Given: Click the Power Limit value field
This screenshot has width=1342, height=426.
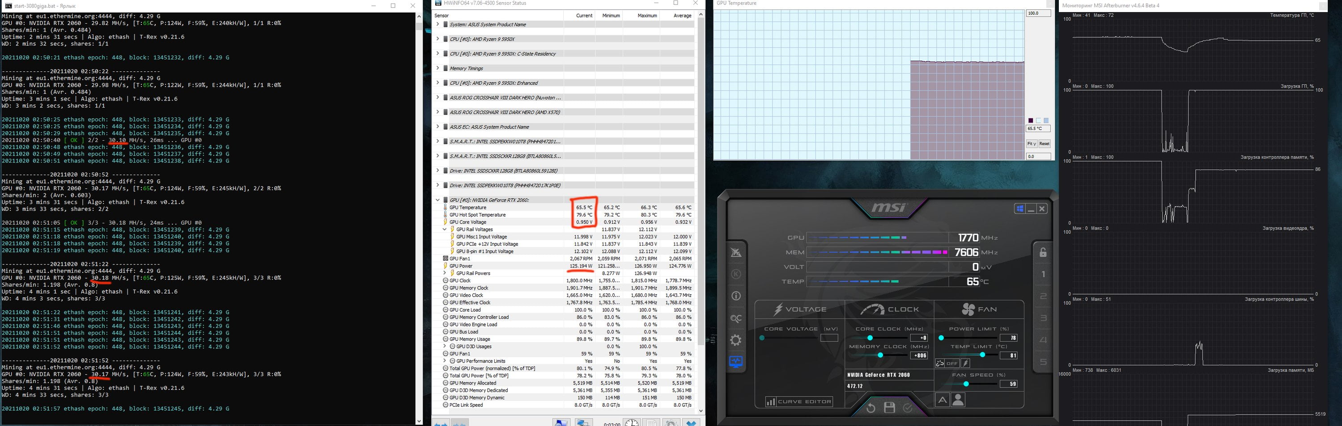Looking at the screenshot, I should pyautogui.click(x=1009, y=338).
